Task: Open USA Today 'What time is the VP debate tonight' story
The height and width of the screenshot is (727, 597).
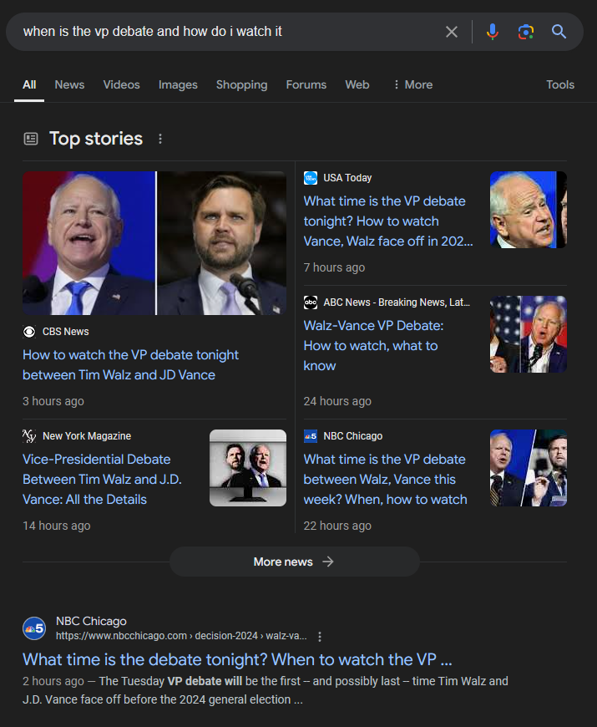Action: tap(388, 221)
